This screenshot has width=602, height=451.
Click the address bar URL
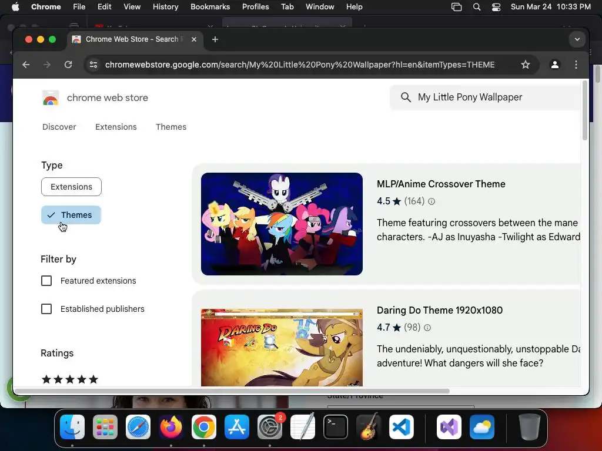300,65
